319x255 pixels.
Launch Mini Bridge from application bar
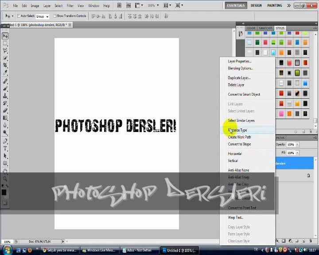coord(128,5)
